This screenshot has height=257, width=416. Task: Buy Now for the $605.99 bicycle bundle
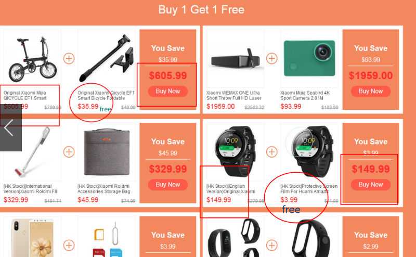[x=168, y=92]
